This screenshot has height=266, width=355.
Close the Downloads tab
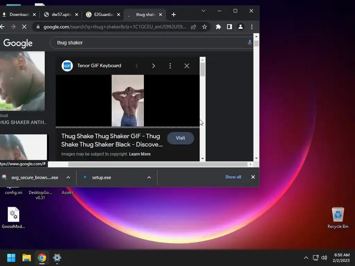point(34,15)
